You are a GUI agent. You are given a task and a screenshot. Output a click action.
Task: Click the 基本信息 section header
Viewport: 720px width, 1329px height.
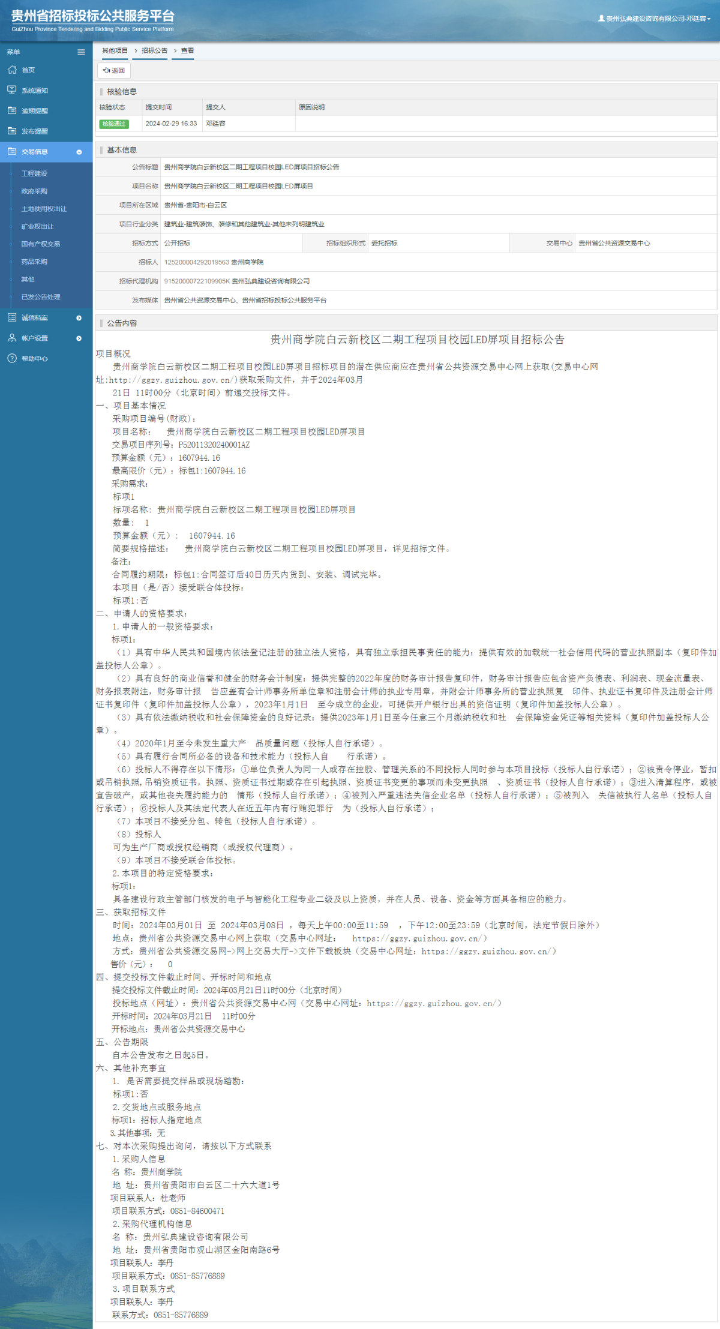122,150
